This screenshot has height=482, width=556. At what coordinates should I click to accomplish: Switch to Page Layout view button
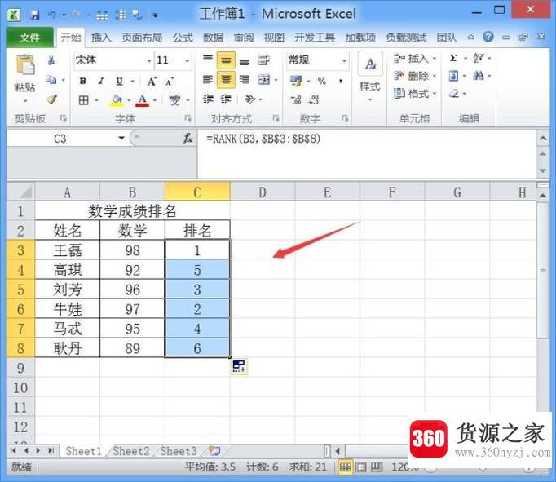(x=361, y=467)
